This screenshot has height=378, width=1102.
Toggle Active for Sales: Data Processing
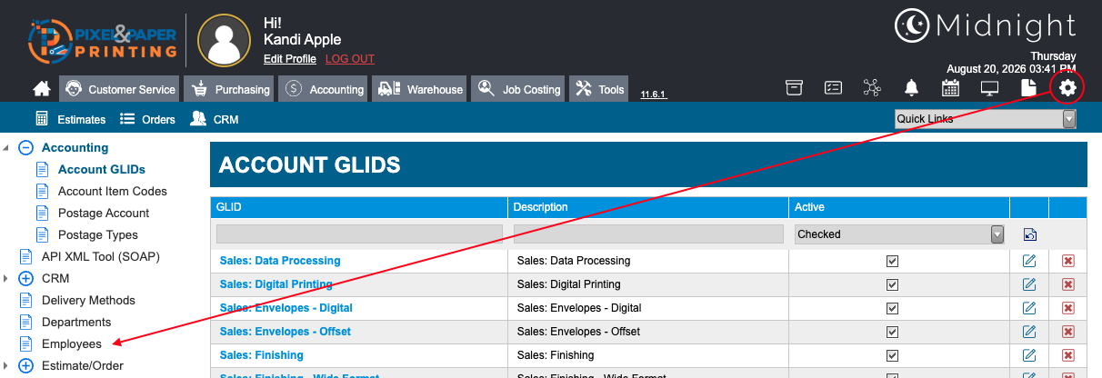[x=892, y=261]
